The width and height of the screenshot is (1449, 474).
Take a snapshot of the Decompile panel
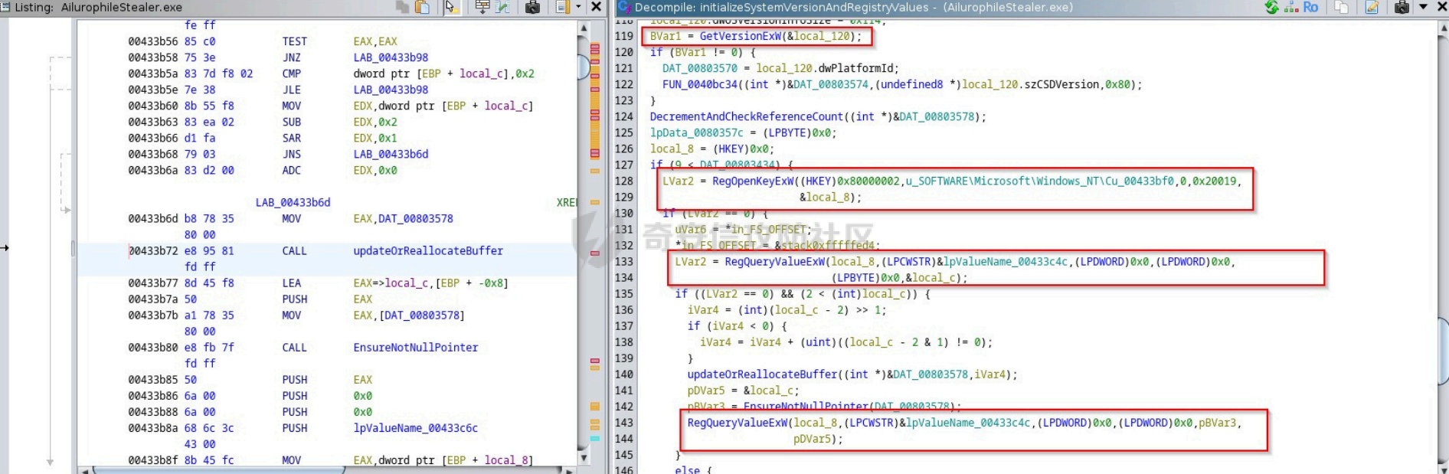point(1402,7)
